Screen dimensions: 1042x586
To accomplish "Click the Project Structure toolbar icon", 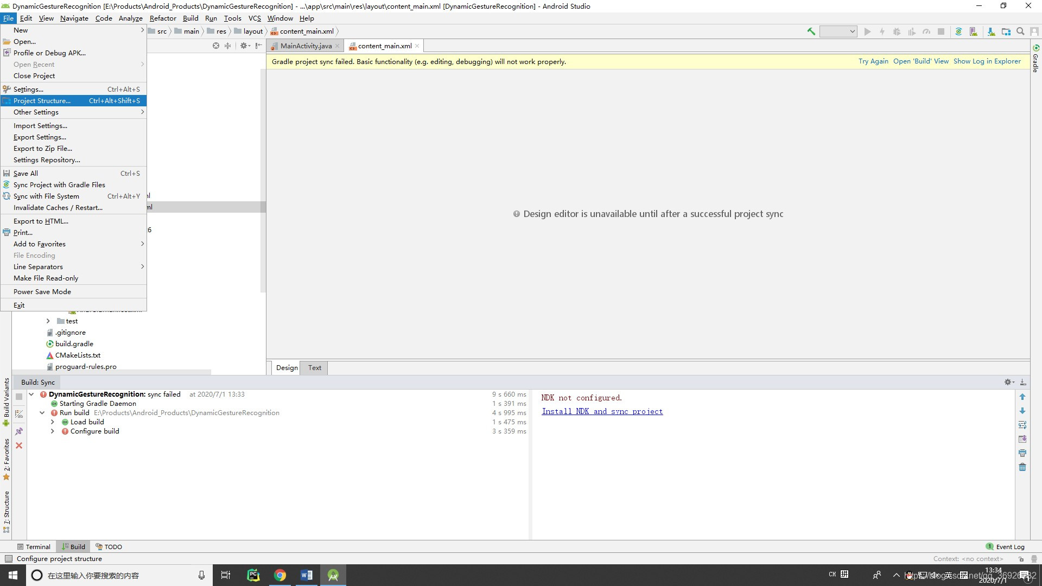I will point(1006,31).
